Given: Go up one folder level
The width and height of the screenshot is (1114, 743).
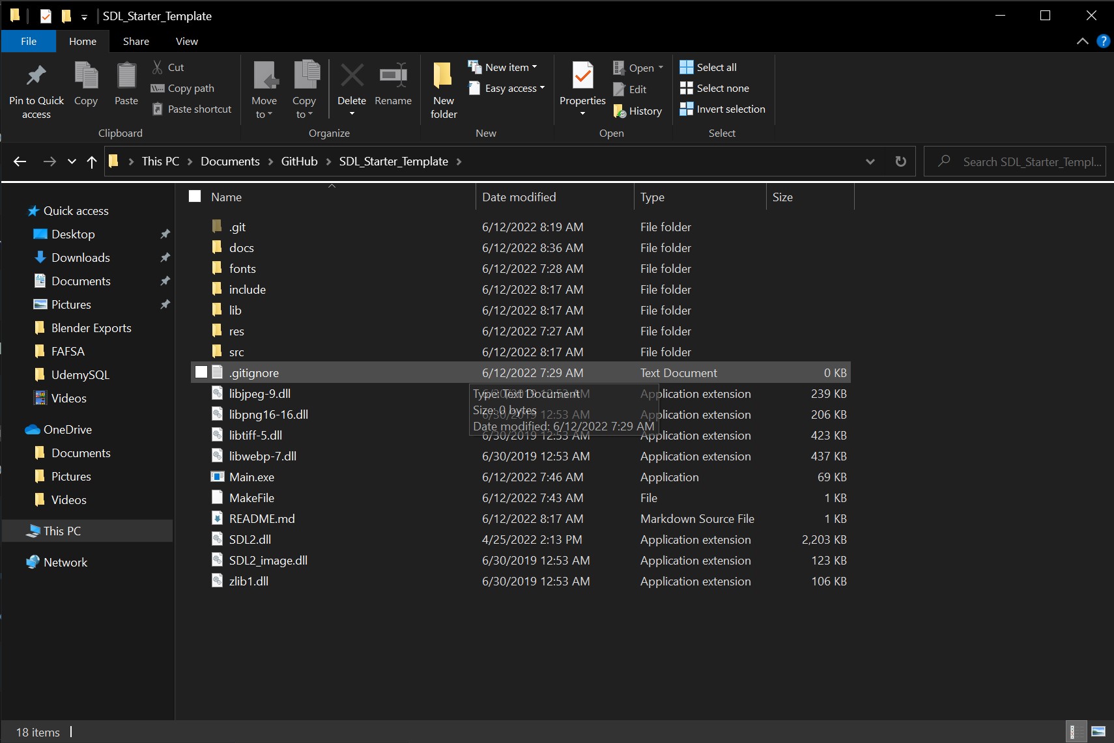Looking at the screenshot, I should click(x=92, y=161).
